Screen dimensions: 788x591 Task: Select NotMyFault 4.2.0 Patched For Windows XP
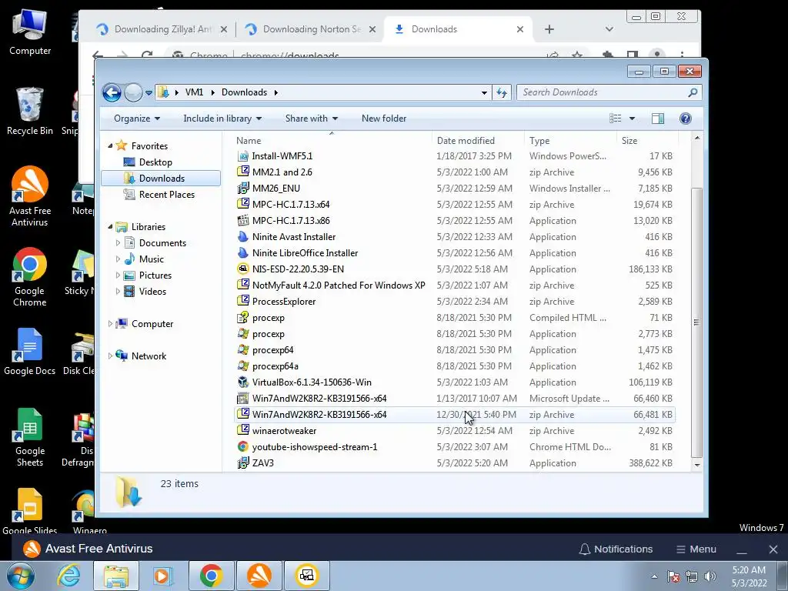[x=339, y=285]
